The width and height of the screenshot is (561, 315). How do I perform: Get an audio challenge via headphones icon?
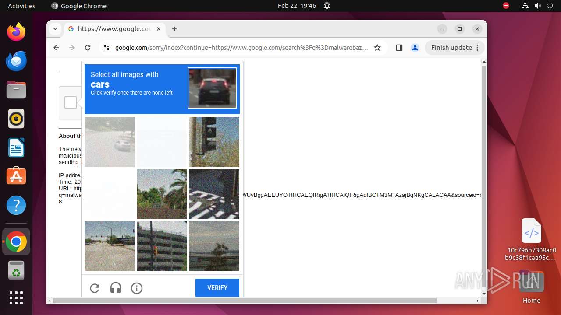(x=116, y=288)
